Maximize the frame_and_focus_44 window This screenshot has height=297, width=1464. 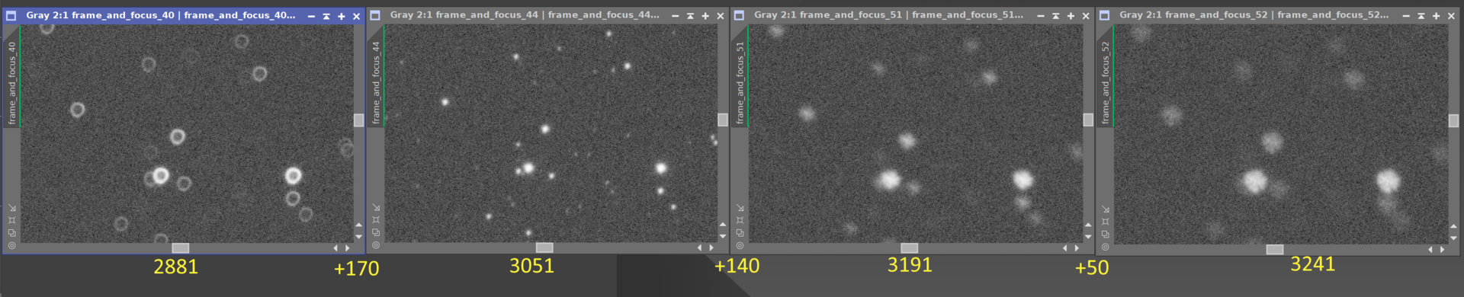pyautogui.click(x=705, y=16)
